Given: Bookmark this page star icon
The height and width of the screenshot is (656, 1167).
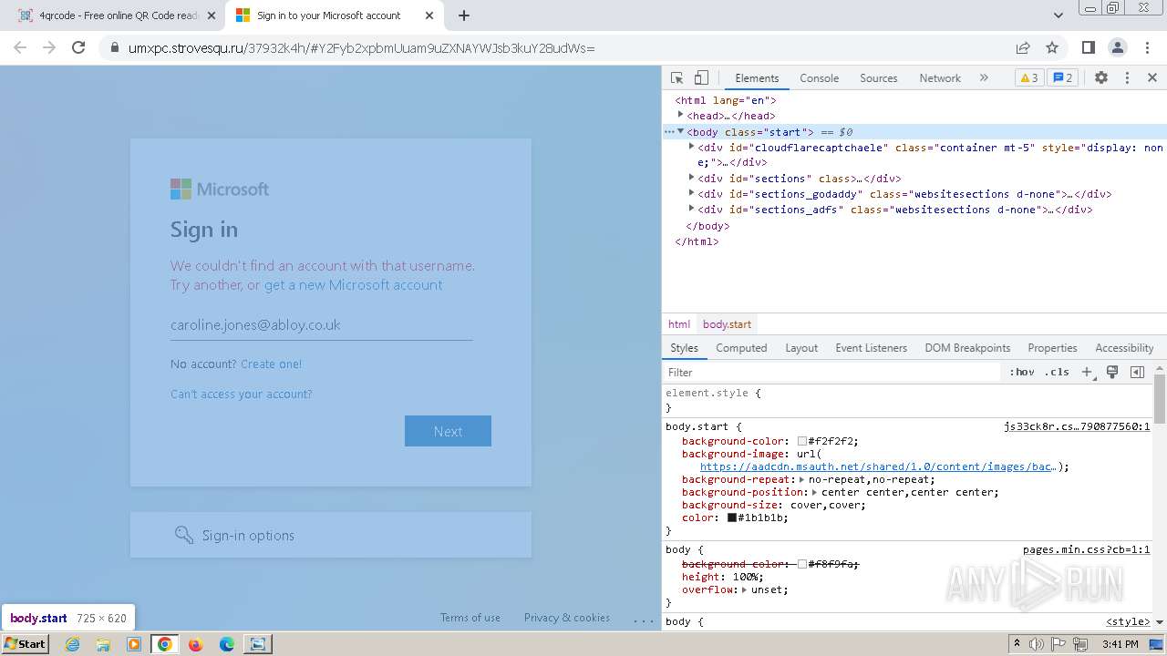Looking at the screenshot, I should click(x=1052, y=47).
